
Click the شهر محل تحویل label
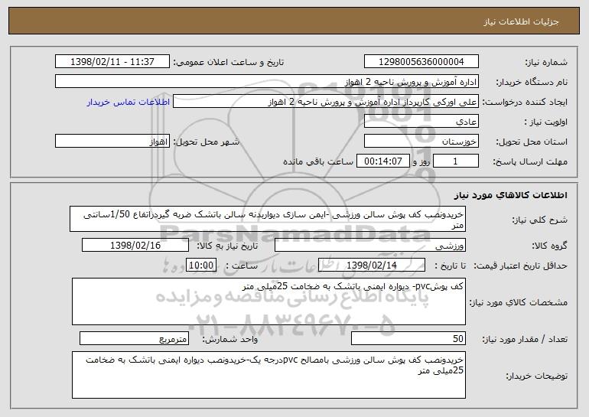click(206, 142)
